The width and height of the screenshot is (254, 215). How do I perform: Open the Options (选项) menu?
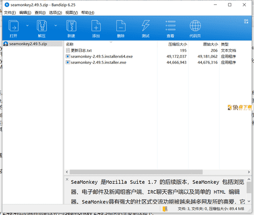tap(56, 13)
